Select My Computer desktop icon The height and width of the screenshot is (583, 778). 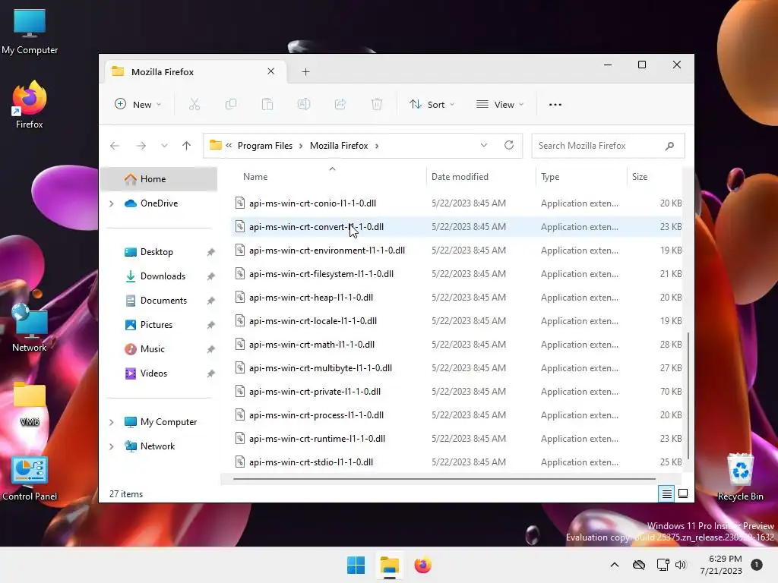[30, 31]
